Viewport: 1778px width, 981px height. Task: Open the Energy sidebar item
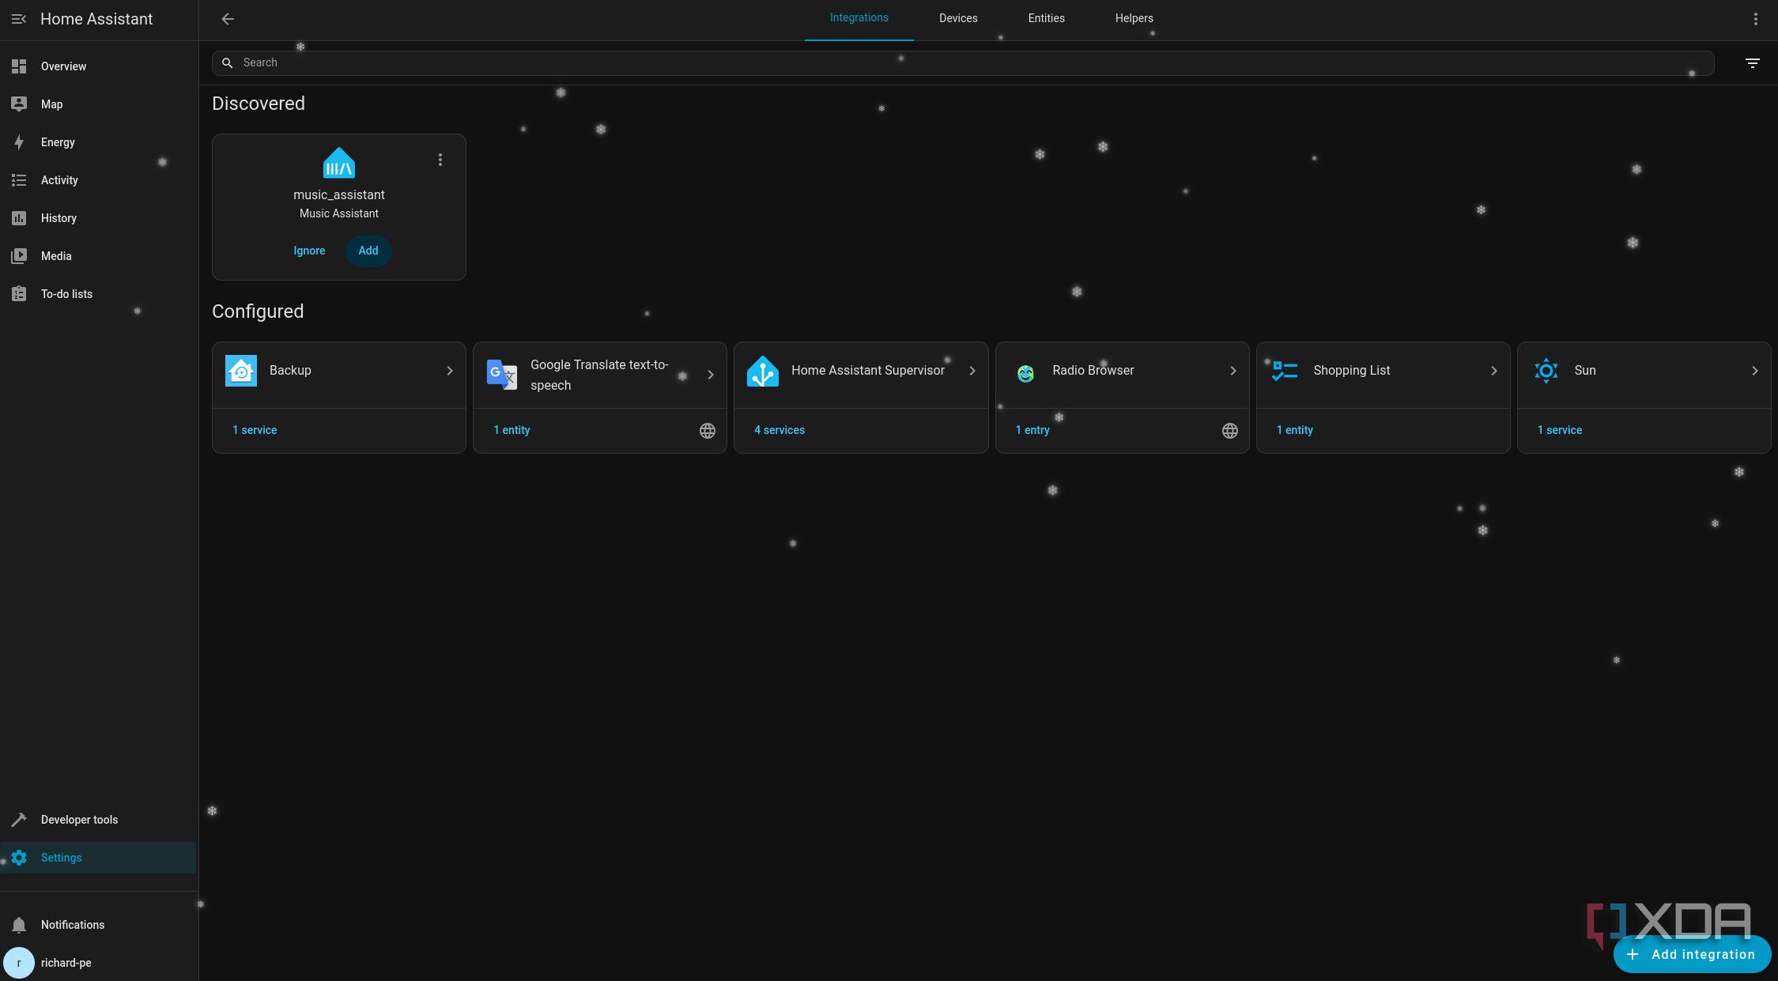point(58,142)
